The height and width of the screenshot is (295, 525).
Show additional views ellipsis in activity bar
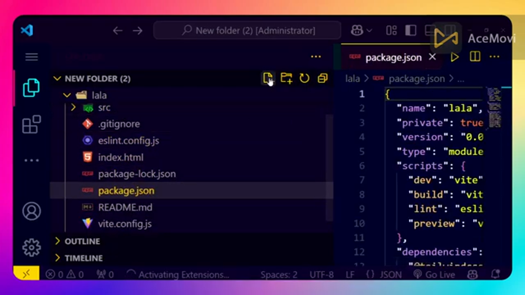pyautogui.click(x=32, y=160)
